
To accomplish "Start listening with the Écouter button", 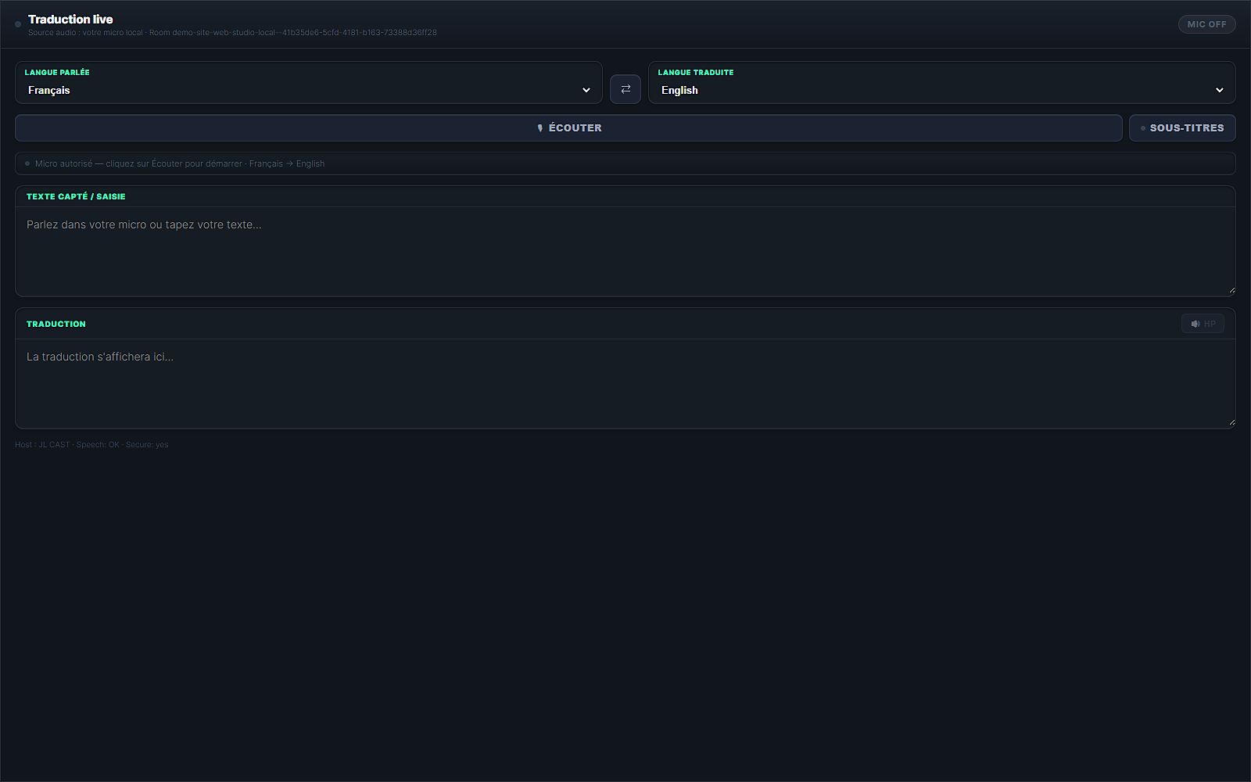I will [x=568, y=128].
